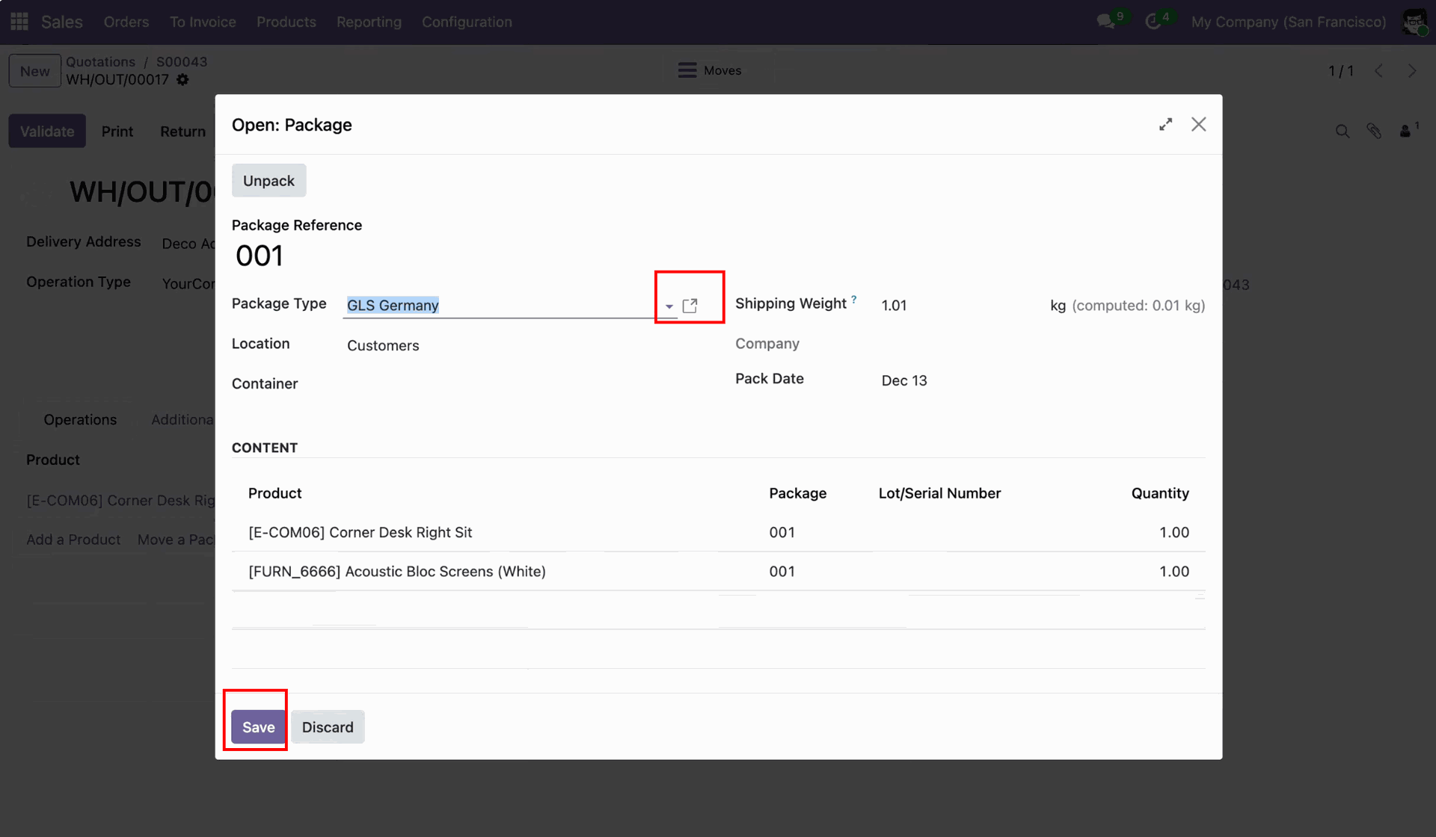Image resolution: width=1436 pixels, height=837 pixels.
Task: Click the gear icon beside WH/OUT/00017
Action: pos(183,79)
